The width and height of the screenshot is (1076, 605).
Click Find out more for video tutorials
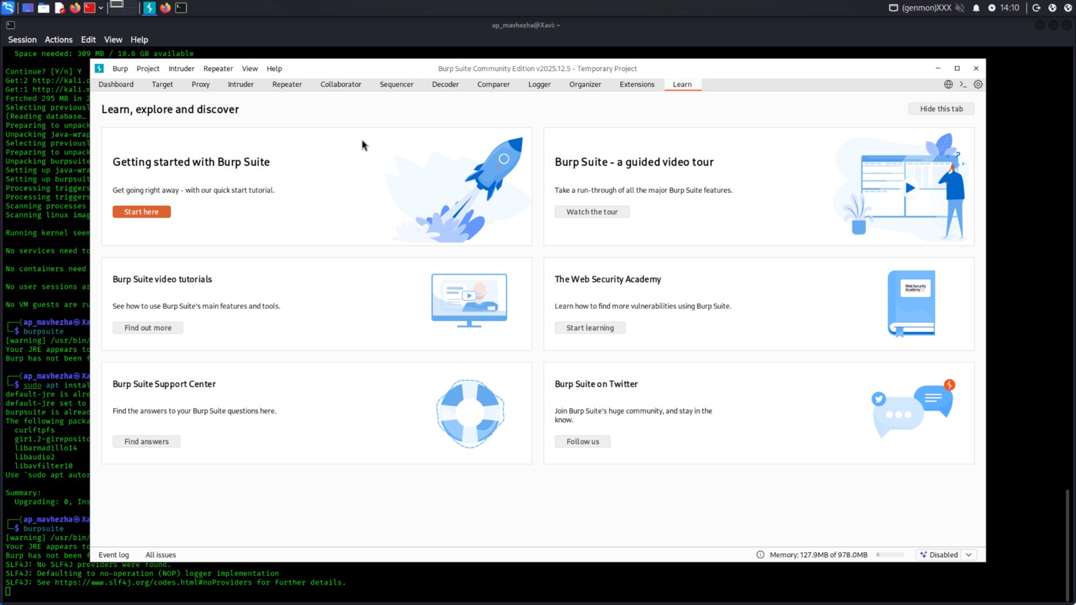click(148, 328)
